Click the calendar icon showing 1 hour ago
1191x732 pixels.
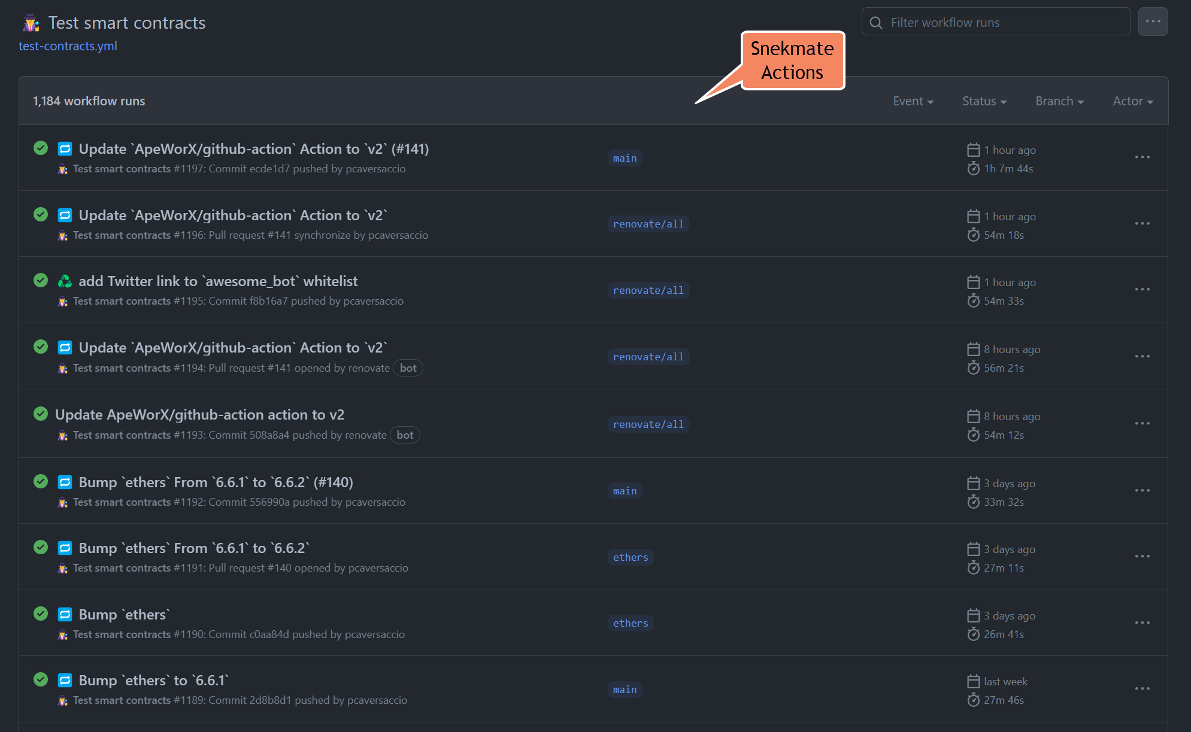pyautogui.click(x=973, y=150)
